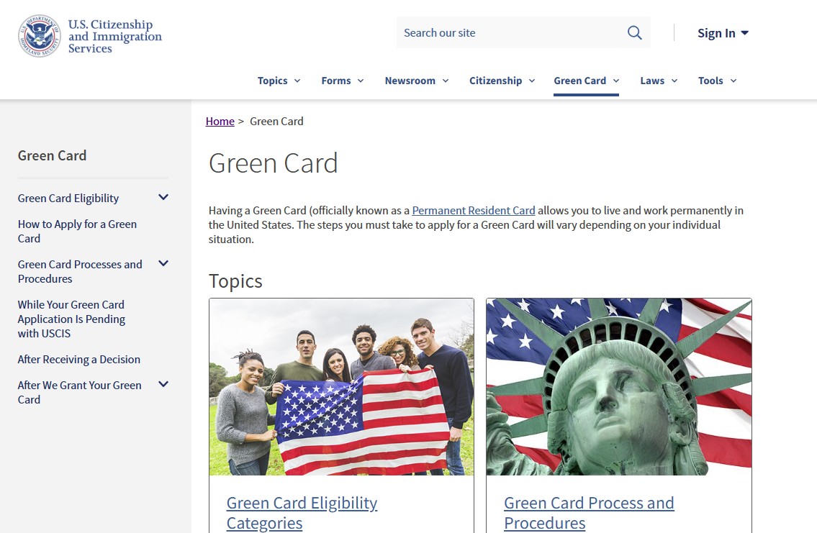
Task: Open the Laws navigation menu
Action: [x=659, y=81]
